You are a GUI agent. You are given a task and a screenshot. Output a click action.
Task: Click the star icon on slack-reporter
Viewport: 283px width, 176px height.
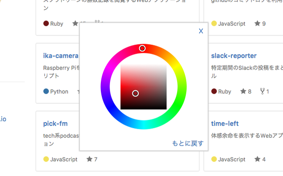pyautogui.click(x=243, y=91)
